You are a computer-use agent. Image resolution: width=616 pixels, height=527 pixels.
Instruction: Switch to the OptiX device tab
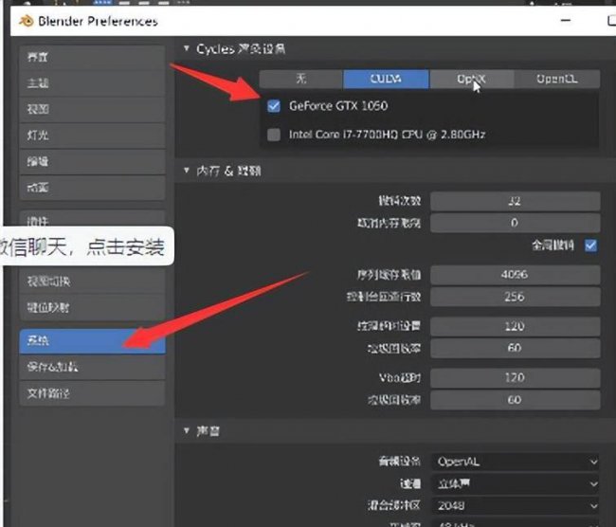click(471, 79)
